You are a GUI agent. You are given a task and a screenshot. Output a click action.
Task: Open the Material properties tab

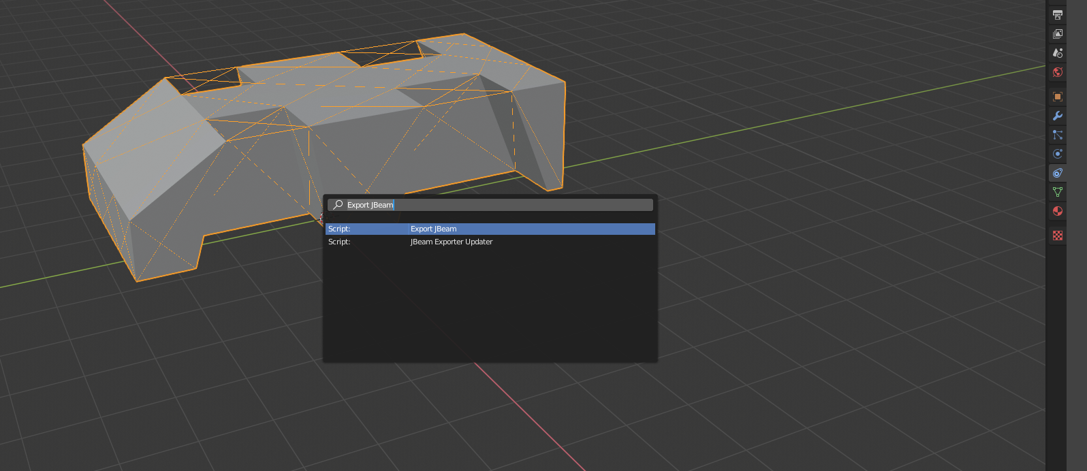(1058, 211)
